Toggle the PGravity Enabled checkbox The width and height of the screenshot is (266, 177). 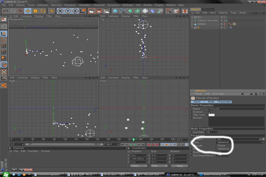210,112
